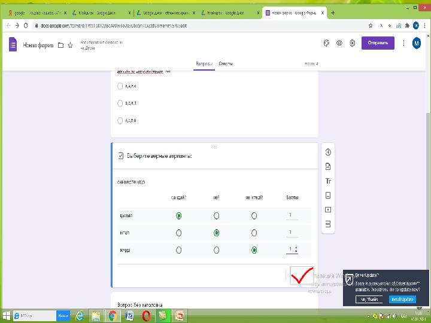The image size is (431, 323).
Task: Open form settings gear icon
Action: (x=352, y=43)
